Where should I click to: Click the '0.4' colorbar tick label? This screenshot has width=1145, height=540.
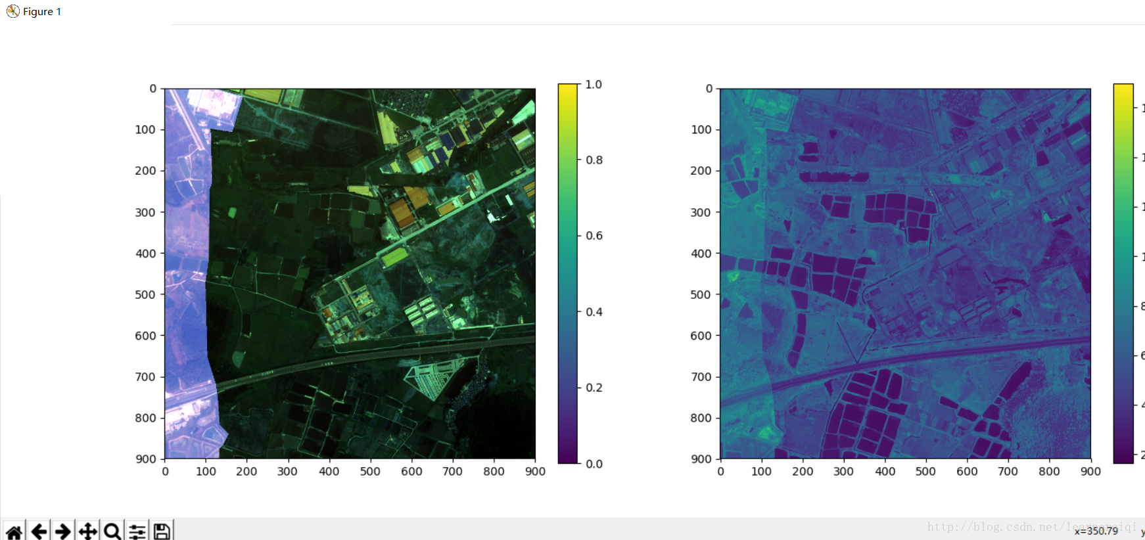pyautogui.click(x=594, y=311)
